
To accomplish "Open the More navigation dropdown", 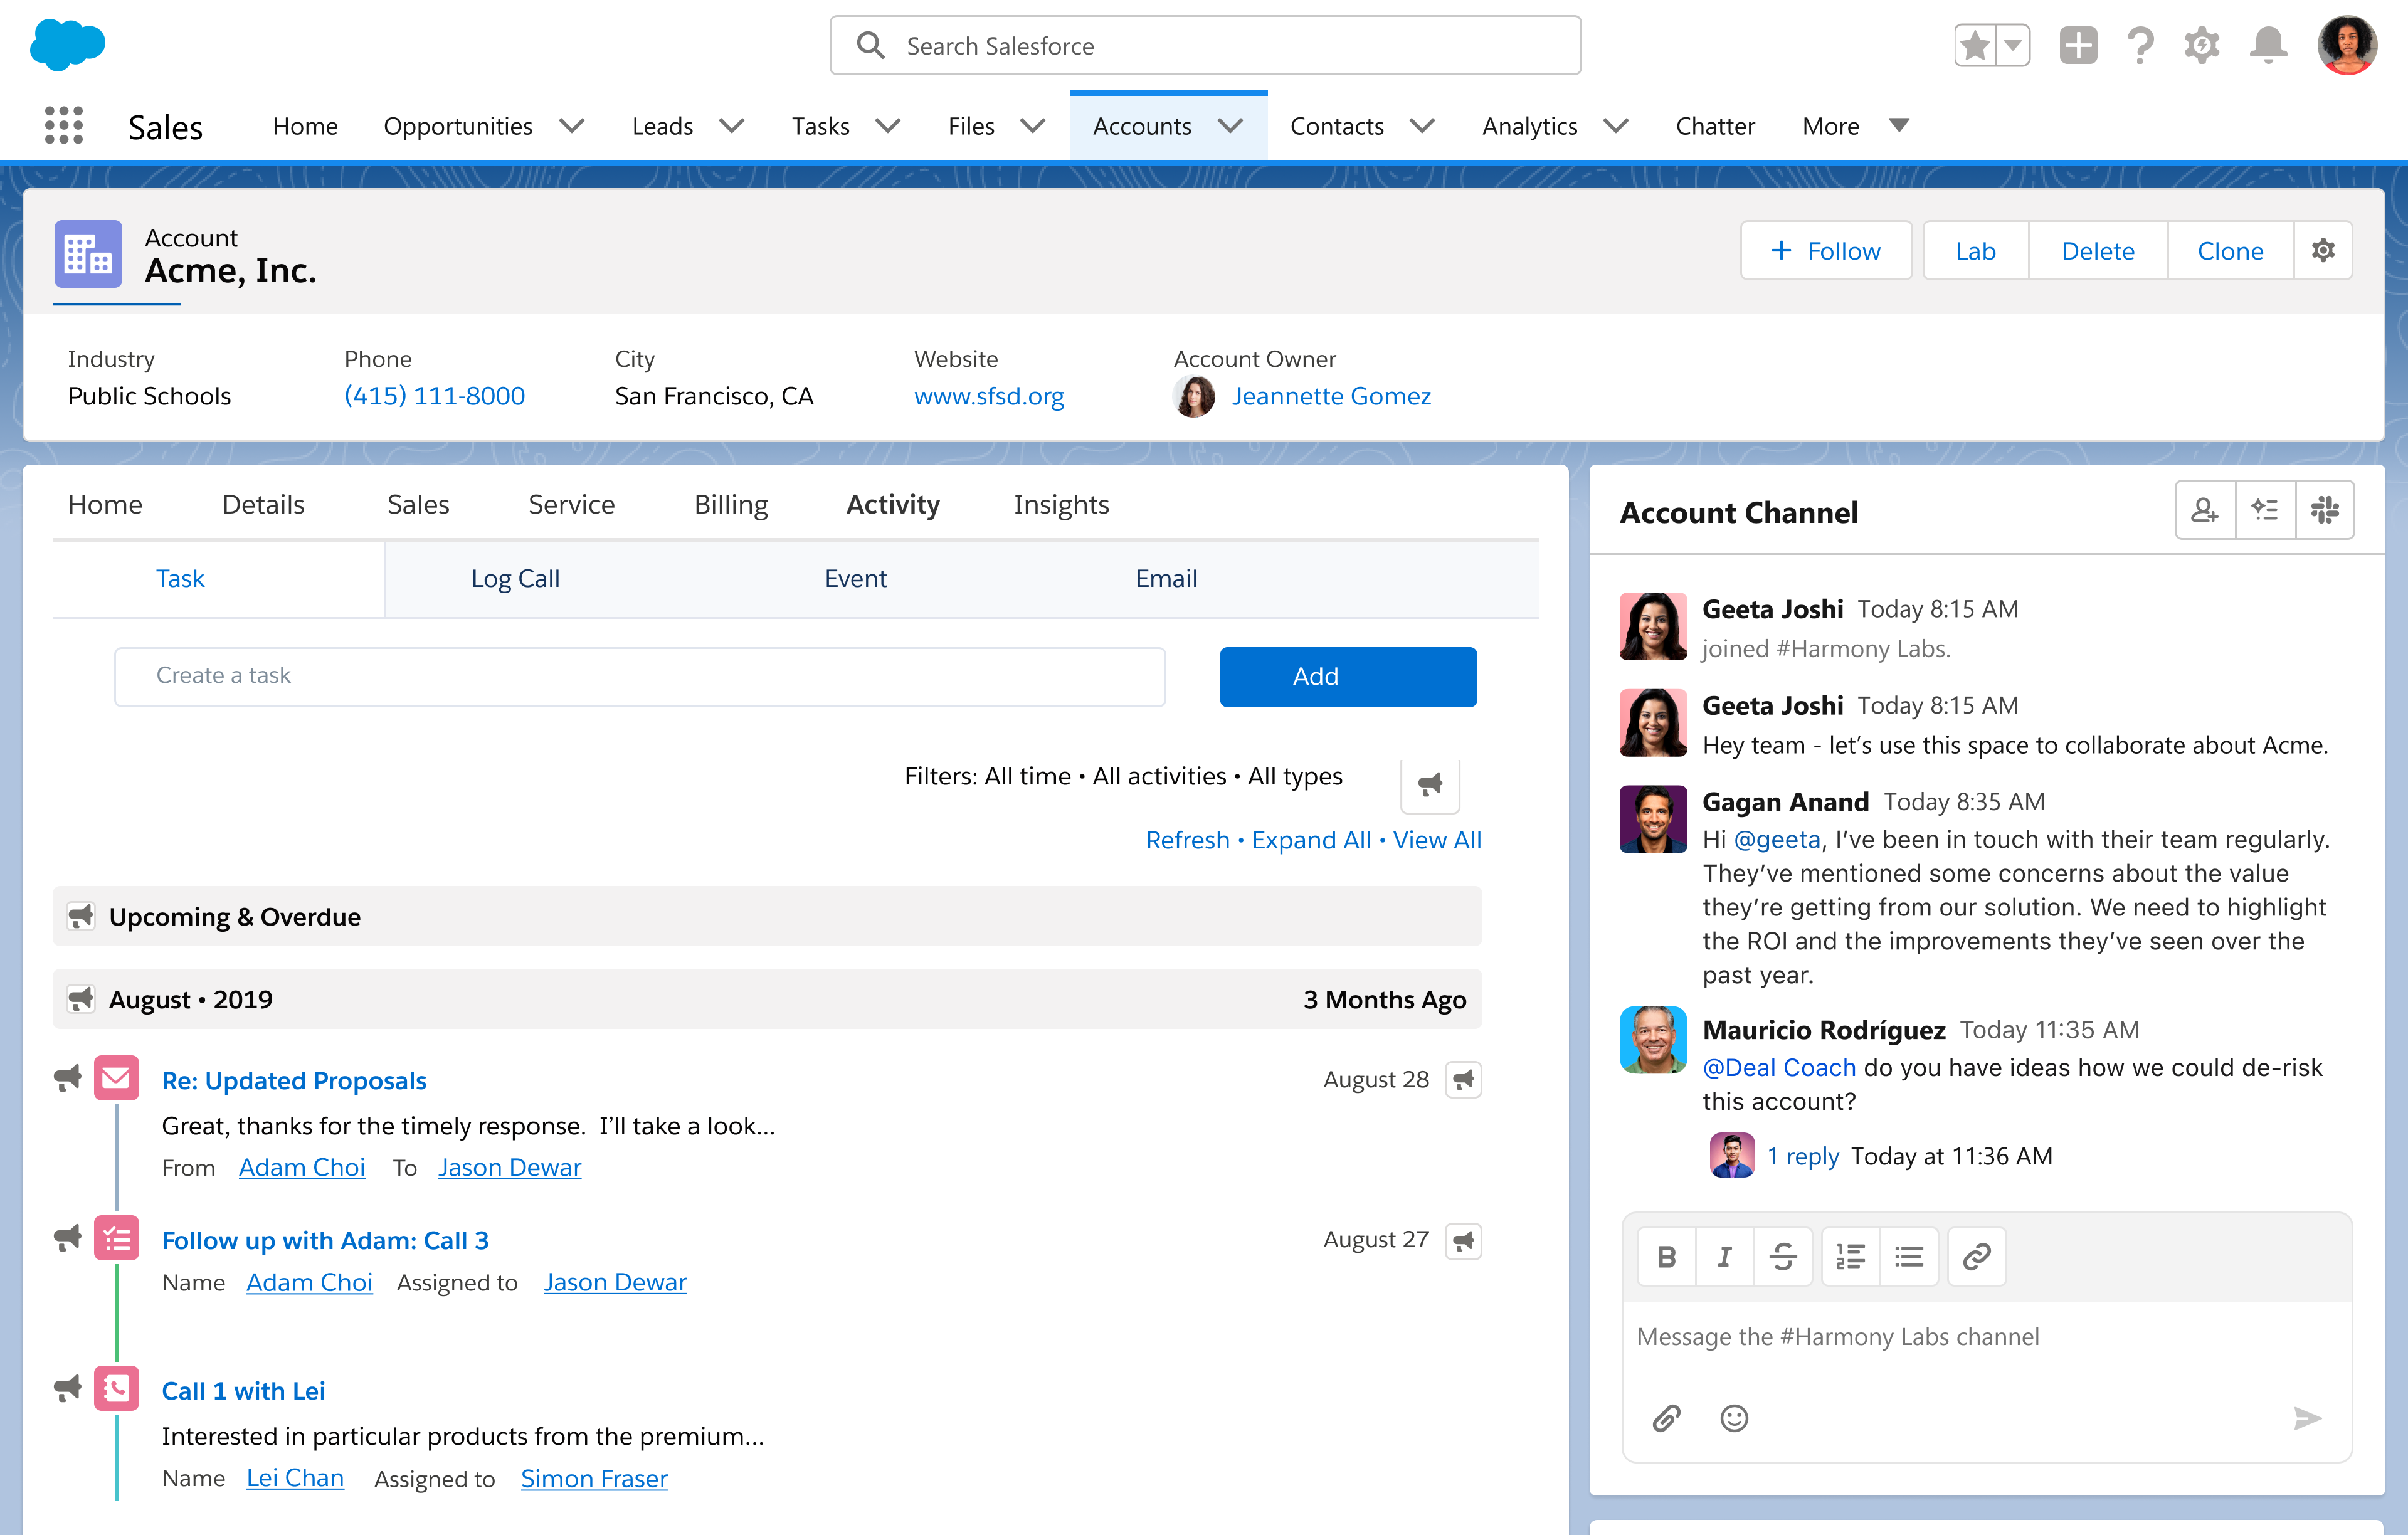I will (1855, 126).
